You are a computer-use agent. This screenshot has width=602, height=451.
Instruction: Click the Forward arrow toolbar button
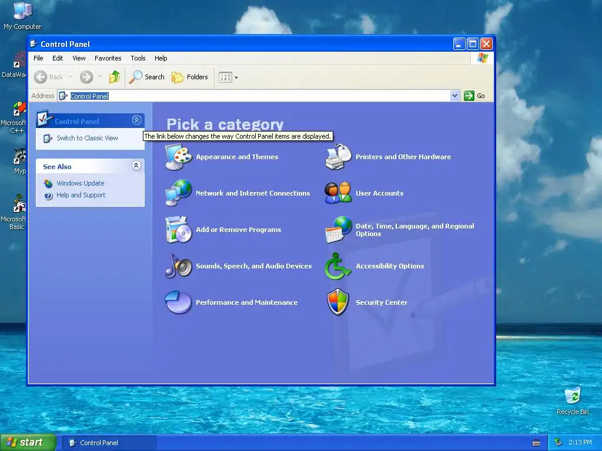tap(86, 77)
